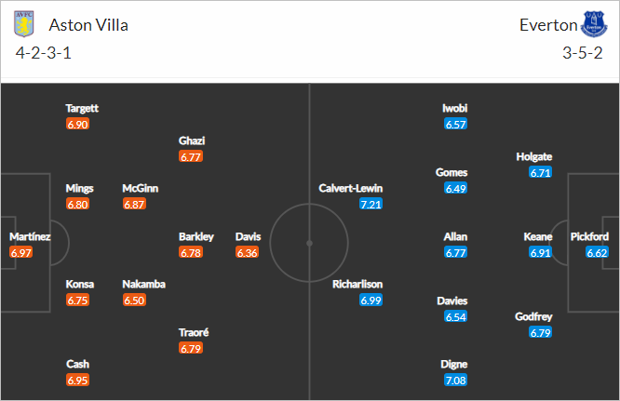Click Davis's 6.36 rating badge
The height and width of the screenshot is (401, 620).
click(x=247, y=252)
